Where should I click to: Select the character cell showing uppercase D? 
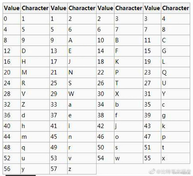(35, 51)
